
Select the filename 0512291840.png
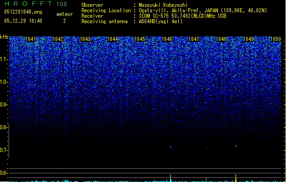coord(23,12)
